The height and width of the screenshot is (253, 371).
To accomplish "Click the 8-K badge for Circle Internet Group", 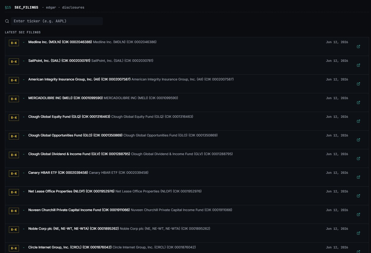I will tap(14, 248).
